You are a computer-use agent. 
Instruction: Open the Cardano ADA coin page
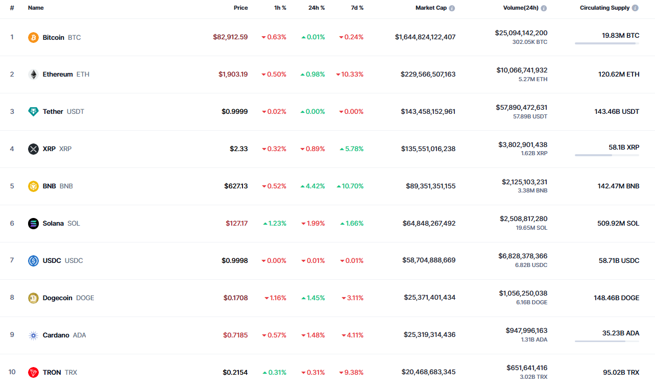(x=57, y=335)
